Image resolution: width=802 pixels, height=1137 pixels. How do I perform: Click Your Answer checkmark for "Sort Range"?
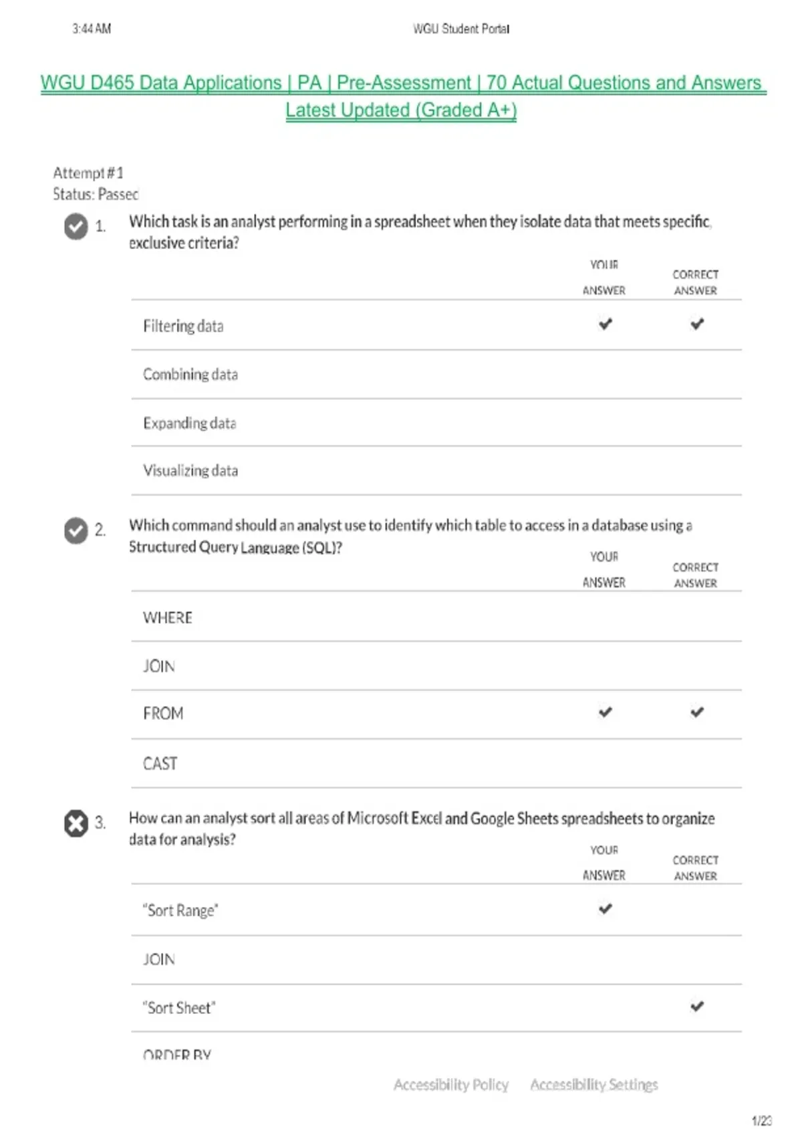605,909
